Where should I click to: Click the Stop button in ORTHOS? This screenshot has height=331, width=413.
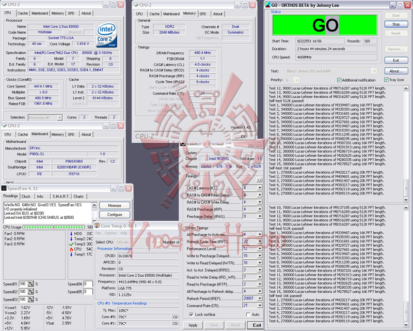pyautogui.click(x=396, y=24)
